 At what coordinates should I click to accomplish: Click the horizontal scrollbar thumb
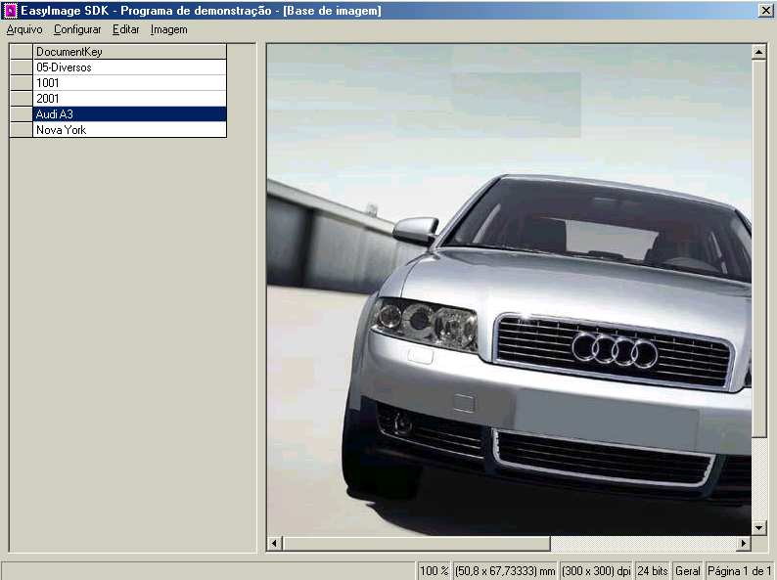(416, 544)
